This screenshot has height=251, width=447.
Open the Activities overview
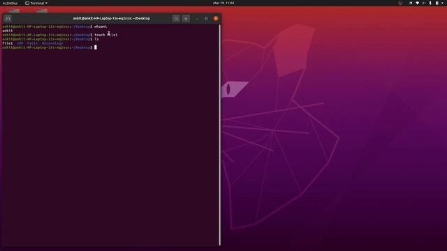point(10,3)
